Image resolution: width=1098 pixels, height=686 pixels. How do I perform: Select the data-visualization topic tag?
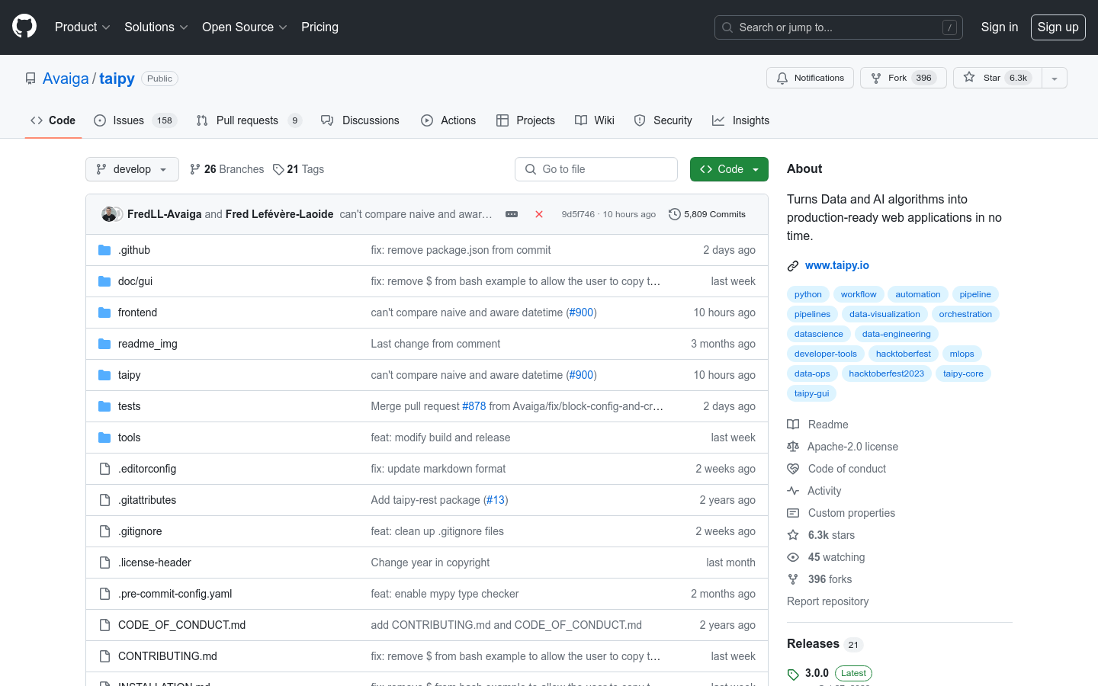(x=884, y=314)
